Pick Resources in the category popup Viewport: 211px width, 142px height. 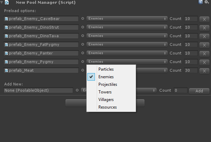pyautogui.click(x=107, y=107)
